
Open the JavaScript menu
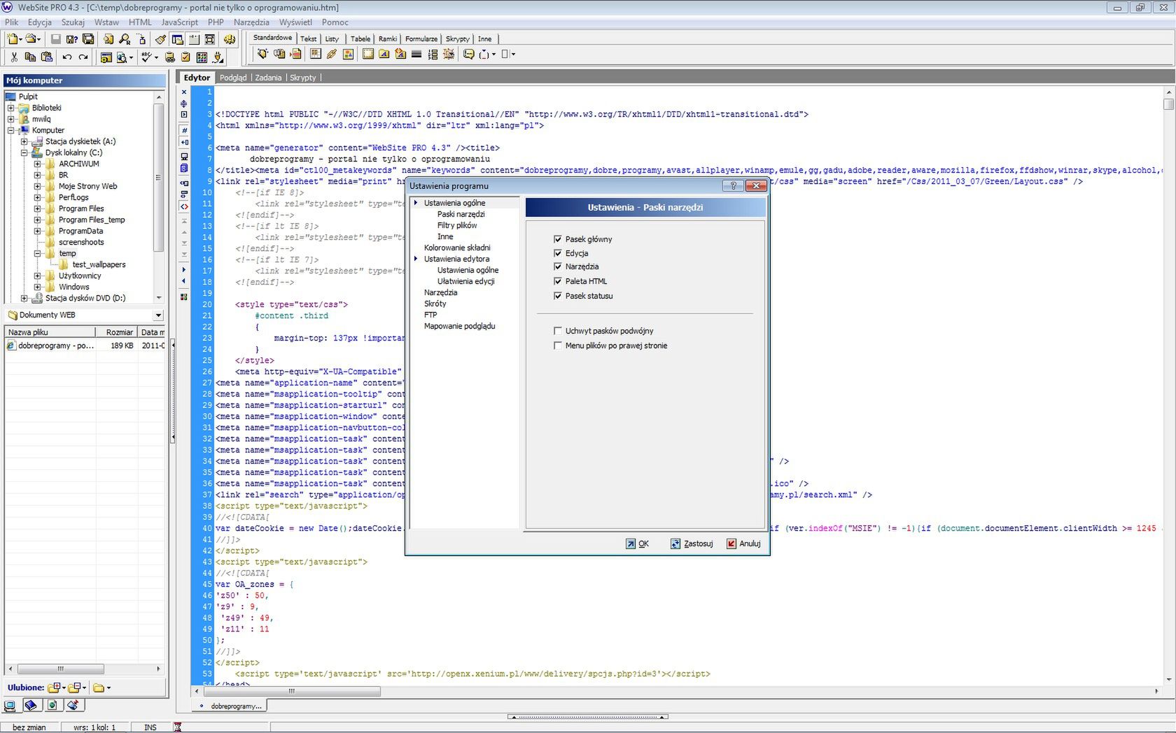point(179,22)
